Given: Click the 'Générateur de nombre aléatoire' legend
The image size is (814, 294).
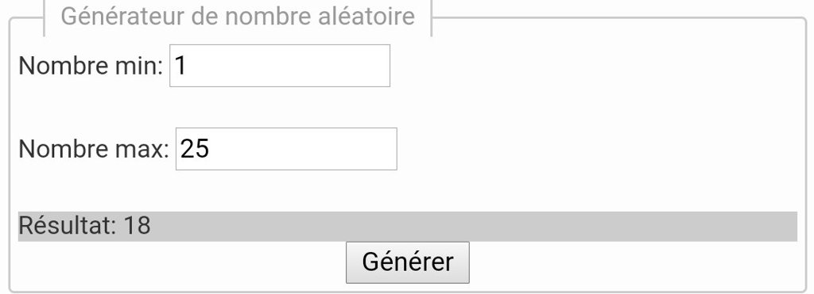Looking at the screenshot, I should pyautogui.click(x=238, y=17).
